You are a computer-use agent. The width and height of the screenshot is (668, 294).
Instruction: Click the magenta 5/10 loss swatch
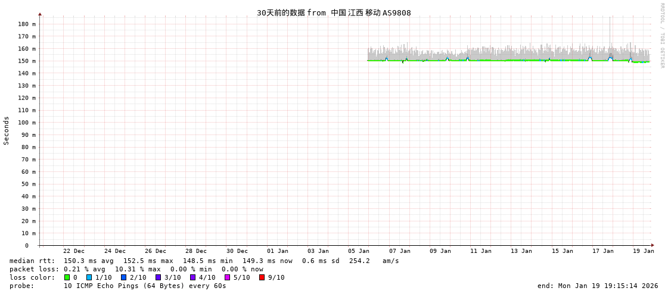[x=227, y=277]
